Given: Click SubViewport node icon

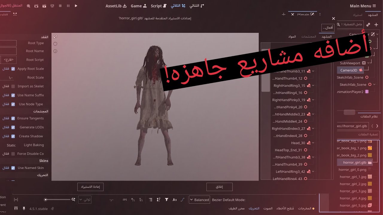Looking at the screenshot, I should point(364,63).
